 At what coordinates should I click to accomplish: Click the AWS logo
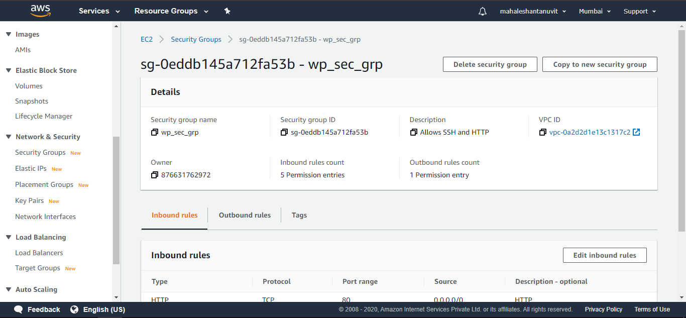40,11
